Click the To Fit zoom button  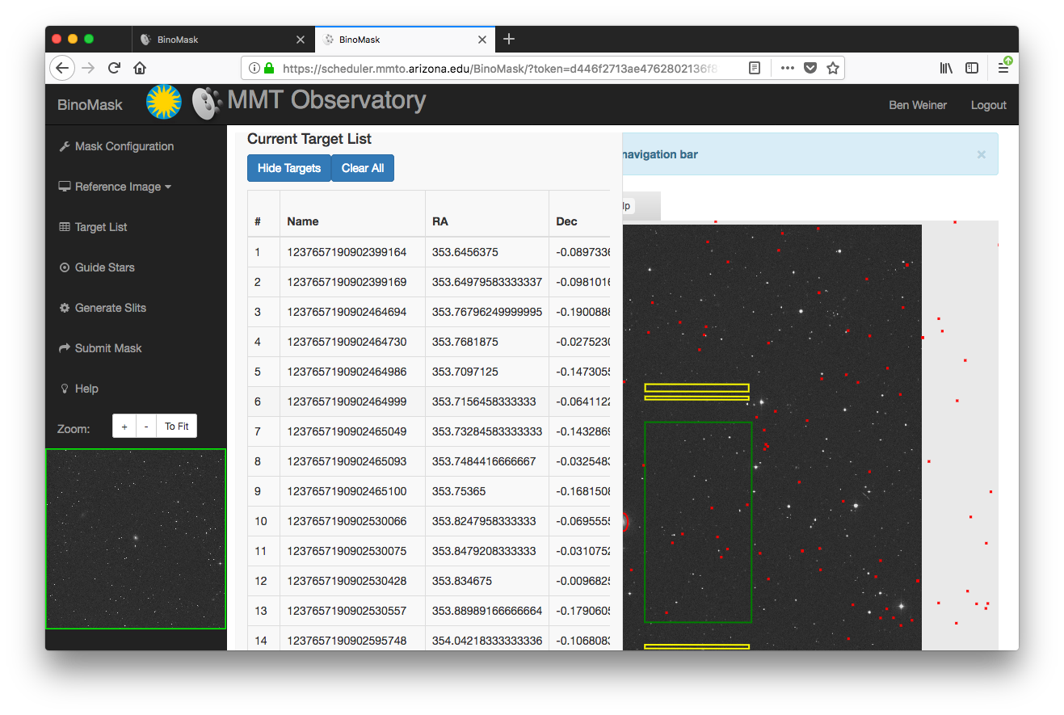[176, 427]
